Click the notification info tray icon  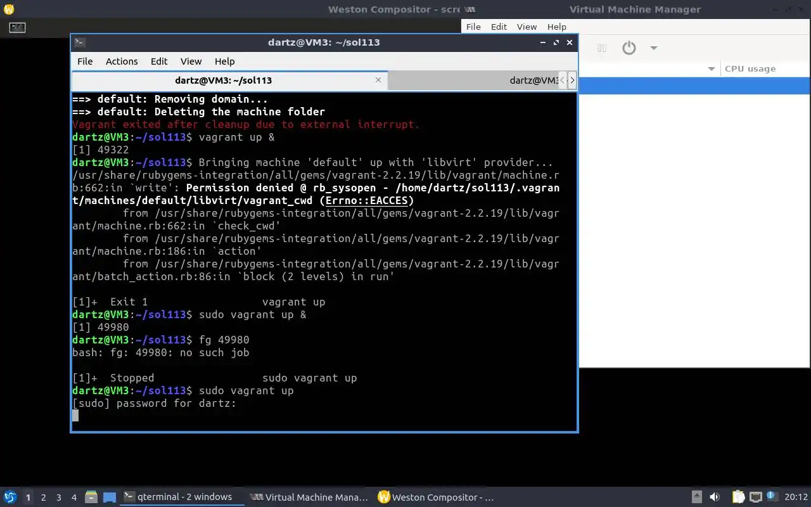771,496
